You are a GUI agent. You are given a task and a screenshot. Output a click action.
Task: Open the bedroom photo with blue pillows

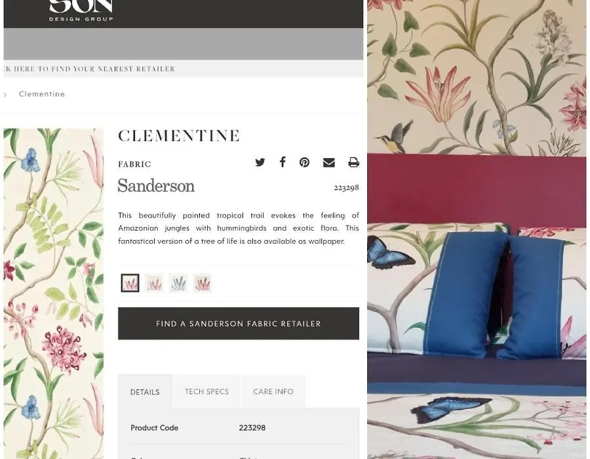[x=477, y=229]
